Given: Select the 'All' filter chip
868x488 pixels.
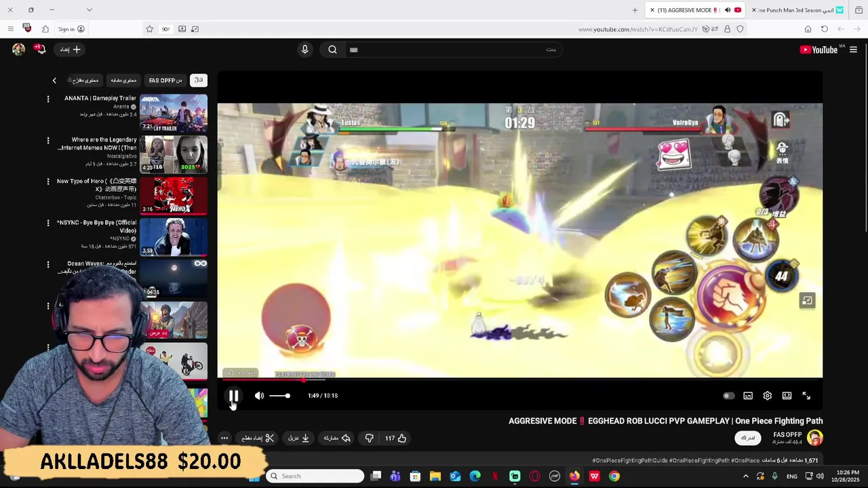Looking at the screenshot, I should 199,80.
